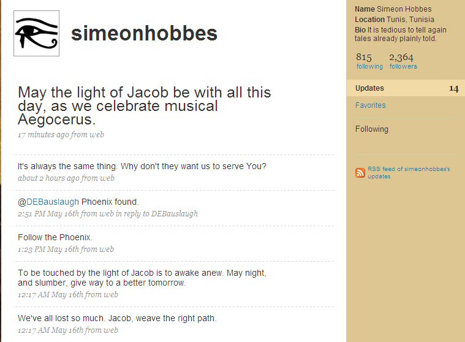
Task: Open the Favorites tab
Action: pyautogui.click(x=371, y=105)
